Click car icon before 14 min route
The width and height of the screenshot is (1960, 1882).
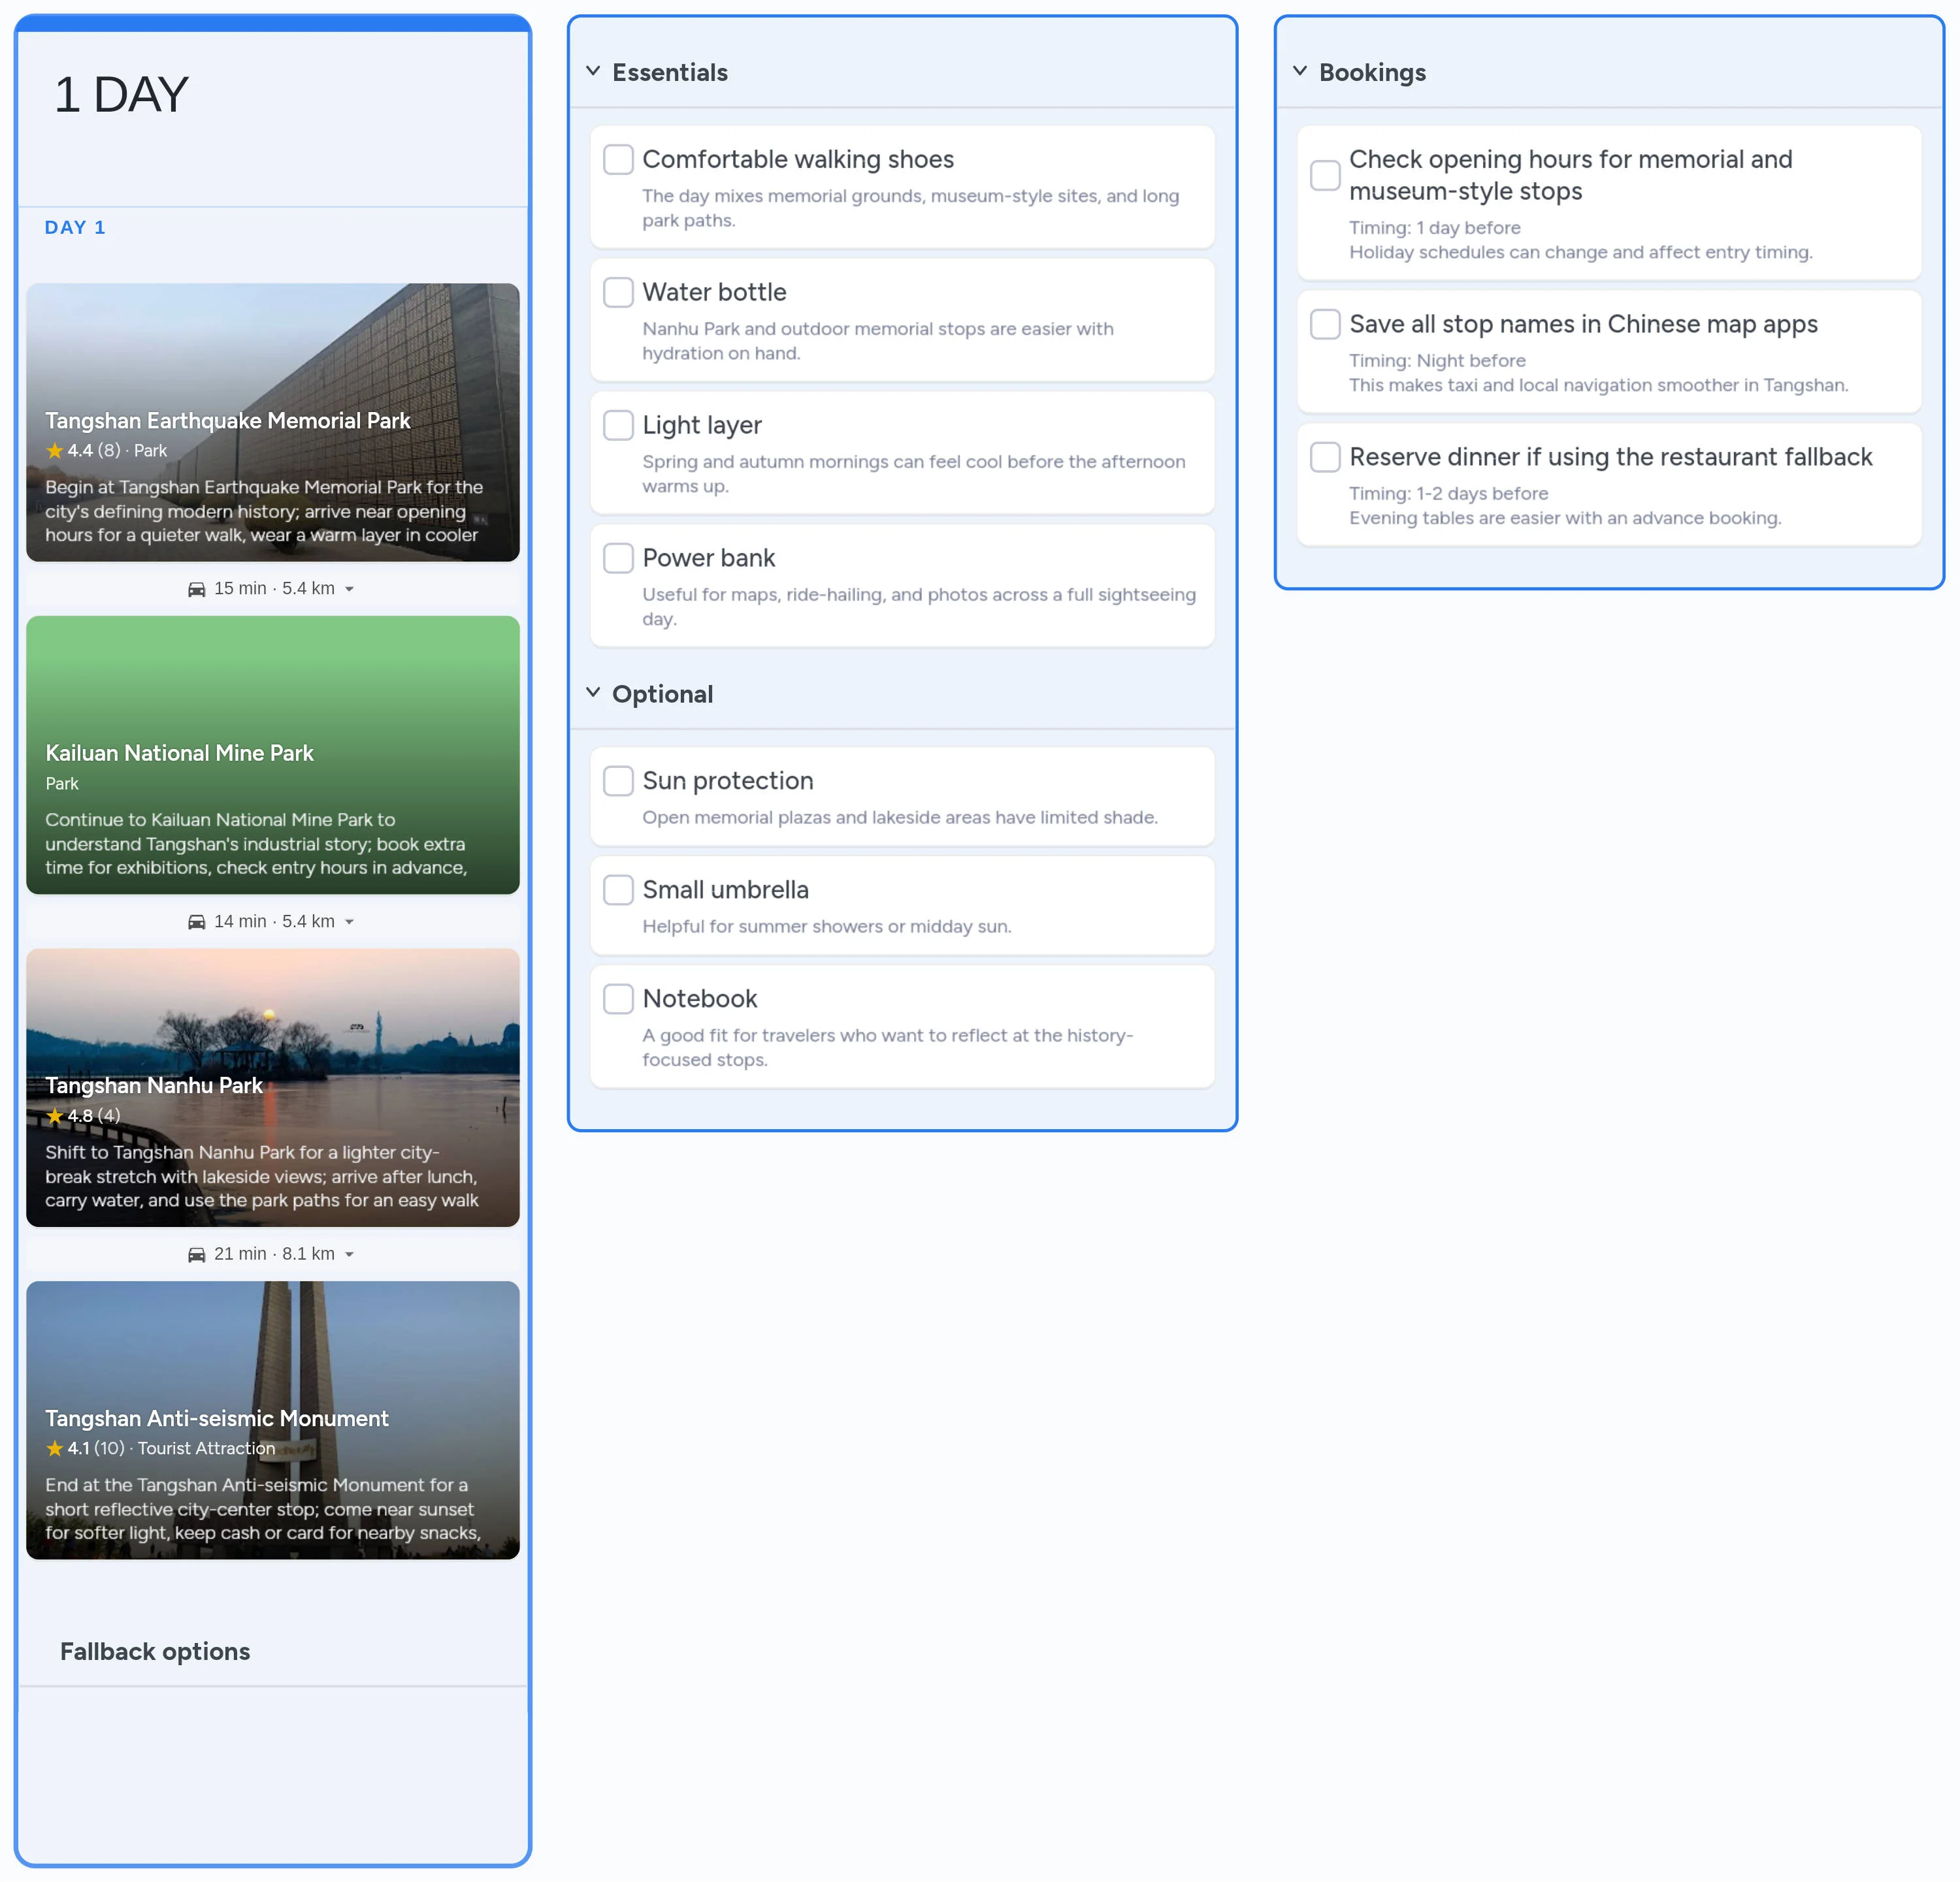pos(197,923)
